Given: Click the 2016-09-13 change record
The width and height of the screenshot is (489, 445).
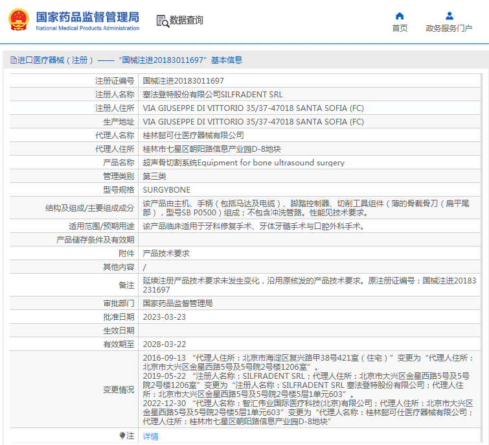Looking at the screenshot, I should [308, 362].
